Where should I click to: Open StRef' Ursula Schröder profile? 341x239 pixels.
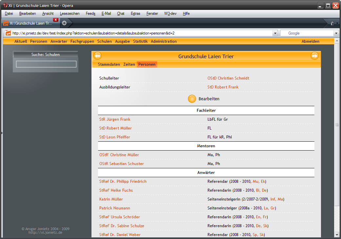pyautogui.click(x=120, y=217)
